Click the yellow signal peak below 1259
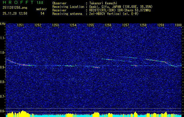The image size is (184, 117). [166, 114]
